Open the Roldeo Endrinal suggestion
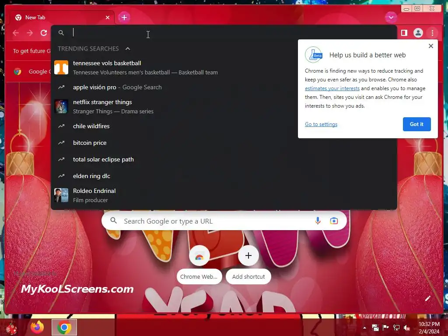 224,196
